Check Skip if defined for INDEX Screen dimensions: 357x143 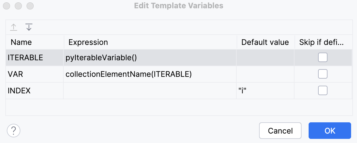pos(322,91)
